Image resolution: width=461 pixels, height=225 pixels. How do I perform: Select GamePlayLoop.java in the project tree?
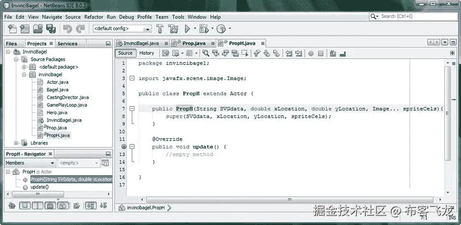click(x=67, y=105)
